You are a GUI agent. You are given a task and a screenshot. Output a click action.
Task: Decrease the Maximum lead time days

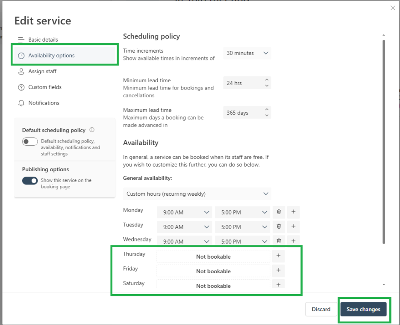pyautogui.click(x=267, y=115)
